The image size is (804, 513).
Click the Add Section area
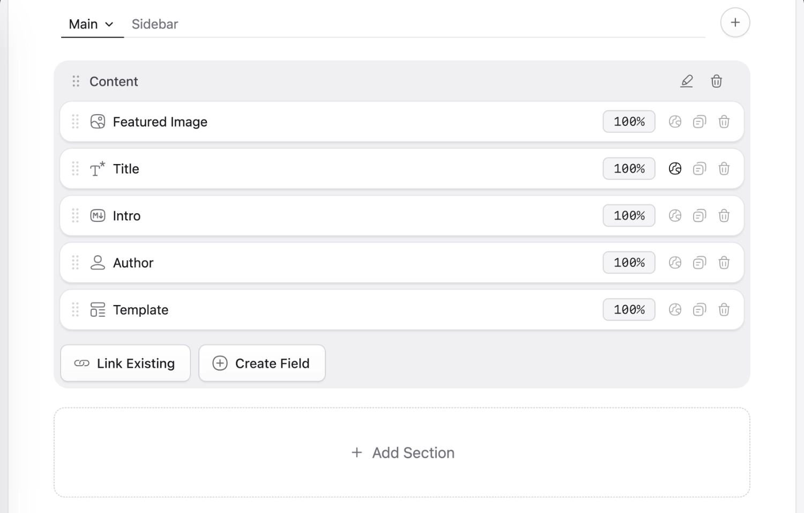point(402,452)
